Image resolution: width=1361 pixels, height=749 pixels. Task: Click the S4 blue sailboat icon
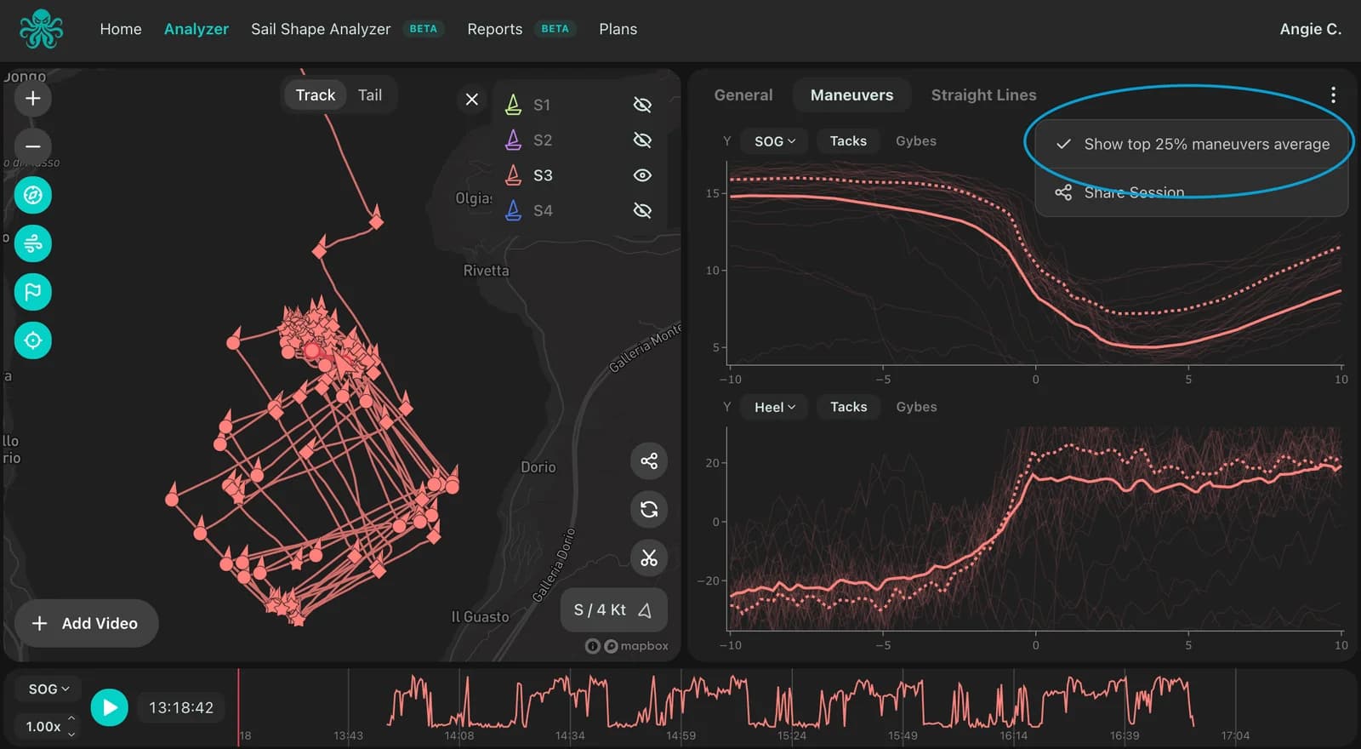[x=513, y=210]
